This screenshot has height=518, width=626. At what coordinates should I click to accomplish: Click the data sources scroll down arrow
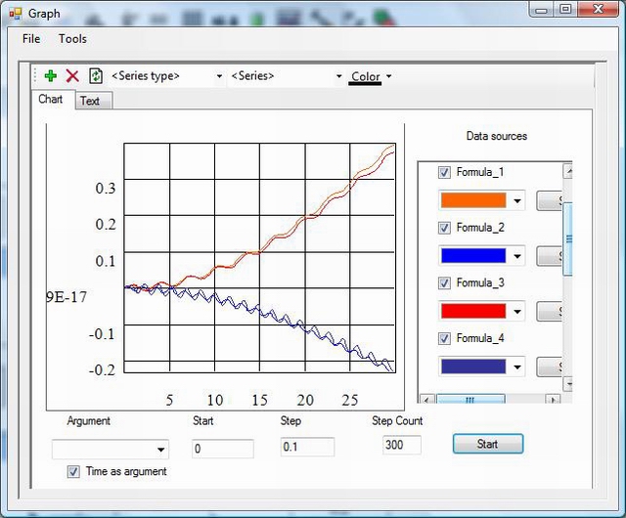click(x=567, y=384)
